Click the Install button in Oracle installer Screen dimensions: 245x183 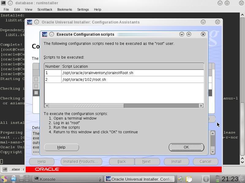(x=176, y=162)
